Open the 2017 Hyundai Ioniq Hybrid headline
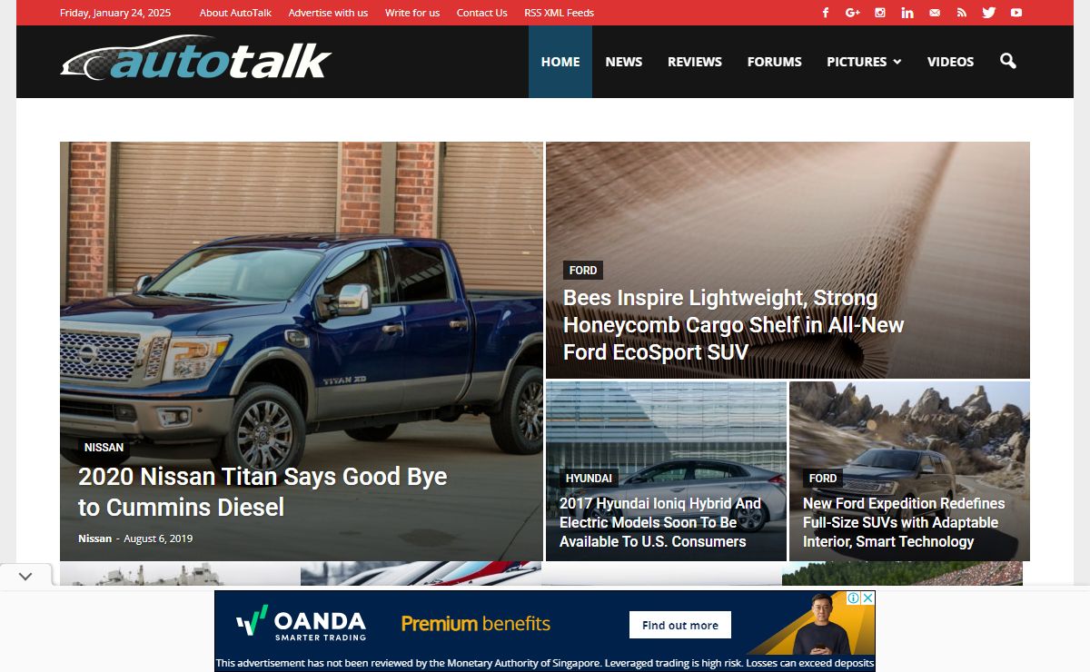 pyautogui.click(x=660, y=522)
